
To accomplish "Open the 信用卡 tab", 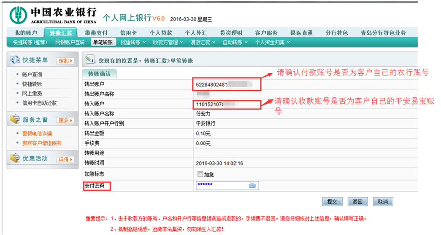I will (x=129, y=33).
